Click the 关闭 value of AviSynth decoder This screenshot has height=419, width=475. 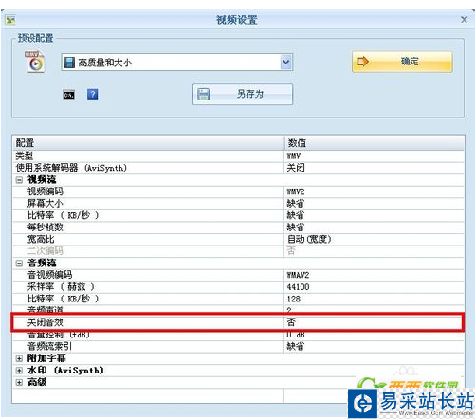pyautogui.click(x=296, y=168)
